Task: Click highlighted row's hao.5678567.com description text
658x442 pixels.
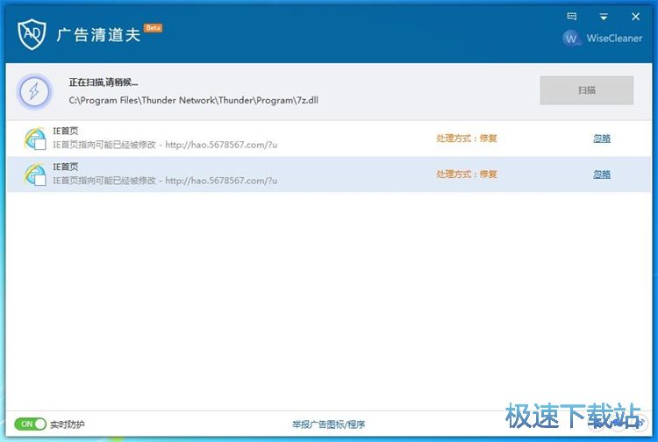Action: point(165,181)
